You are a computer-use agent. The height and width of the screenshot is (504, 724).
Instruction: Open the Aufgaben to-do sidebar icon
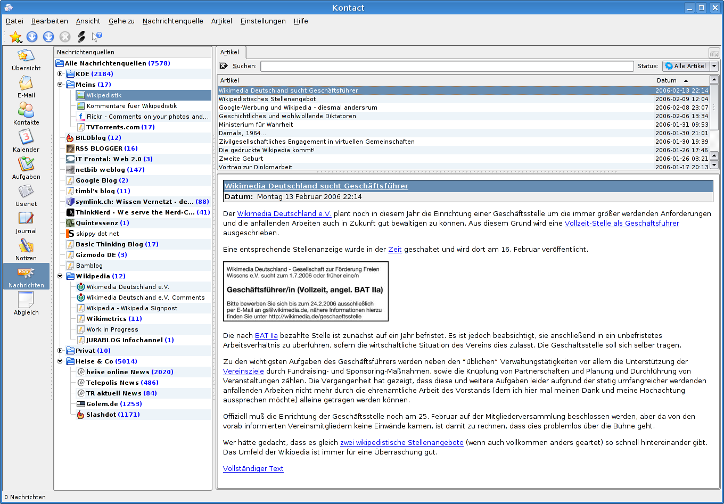pos(26,169)
